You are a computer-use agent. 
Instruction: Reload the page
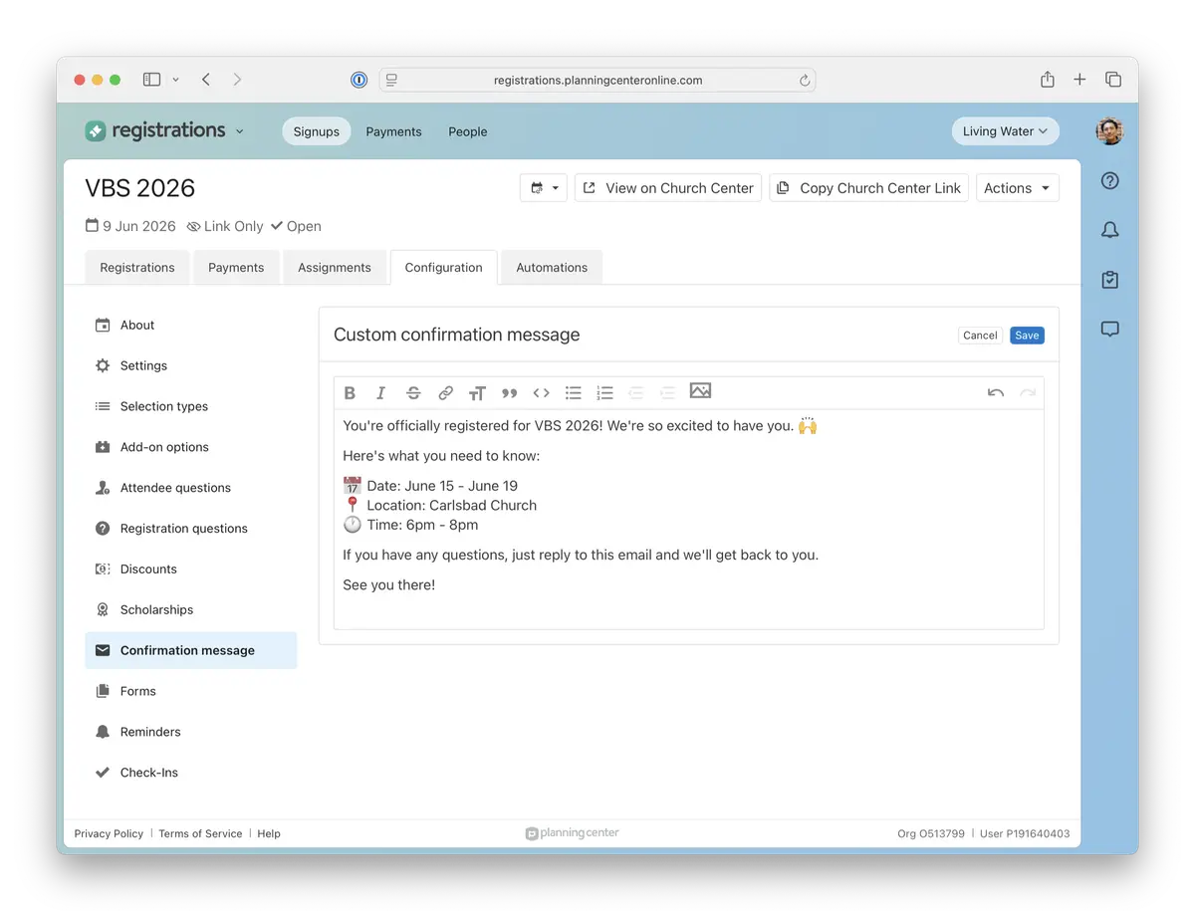805,81
